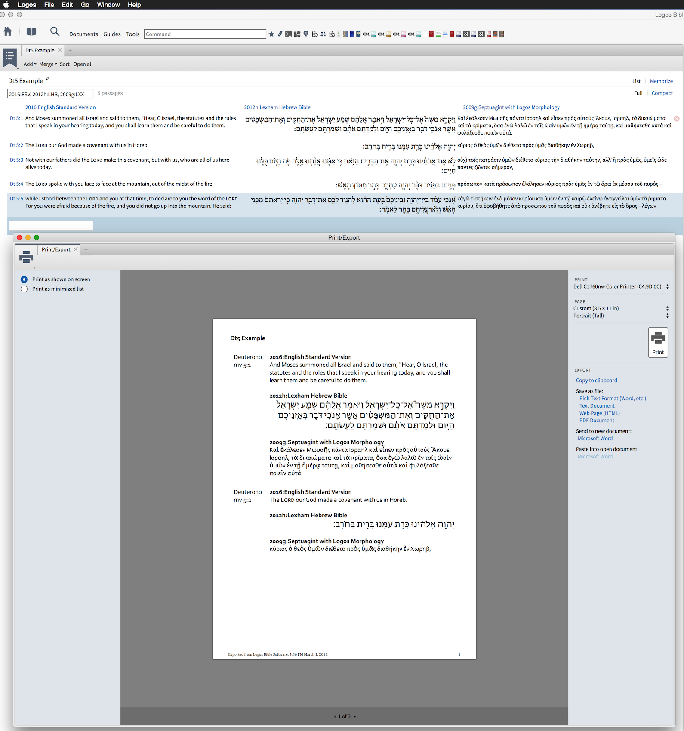The image size is (684, 731).
Task: Open the Logos menu
Action: 27,5
